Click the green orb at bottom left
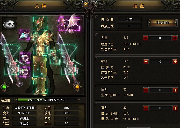 pos(4,87)
